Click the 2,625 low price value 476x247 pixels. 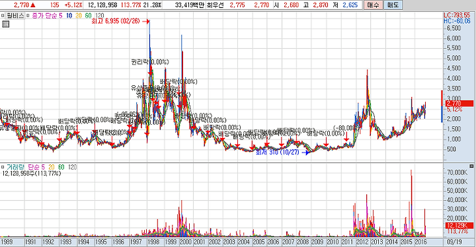[x=350, y=5]
